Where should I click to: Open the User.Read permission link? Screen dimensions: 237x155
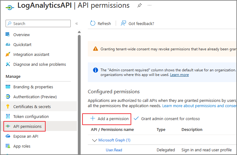coord(114,150)
